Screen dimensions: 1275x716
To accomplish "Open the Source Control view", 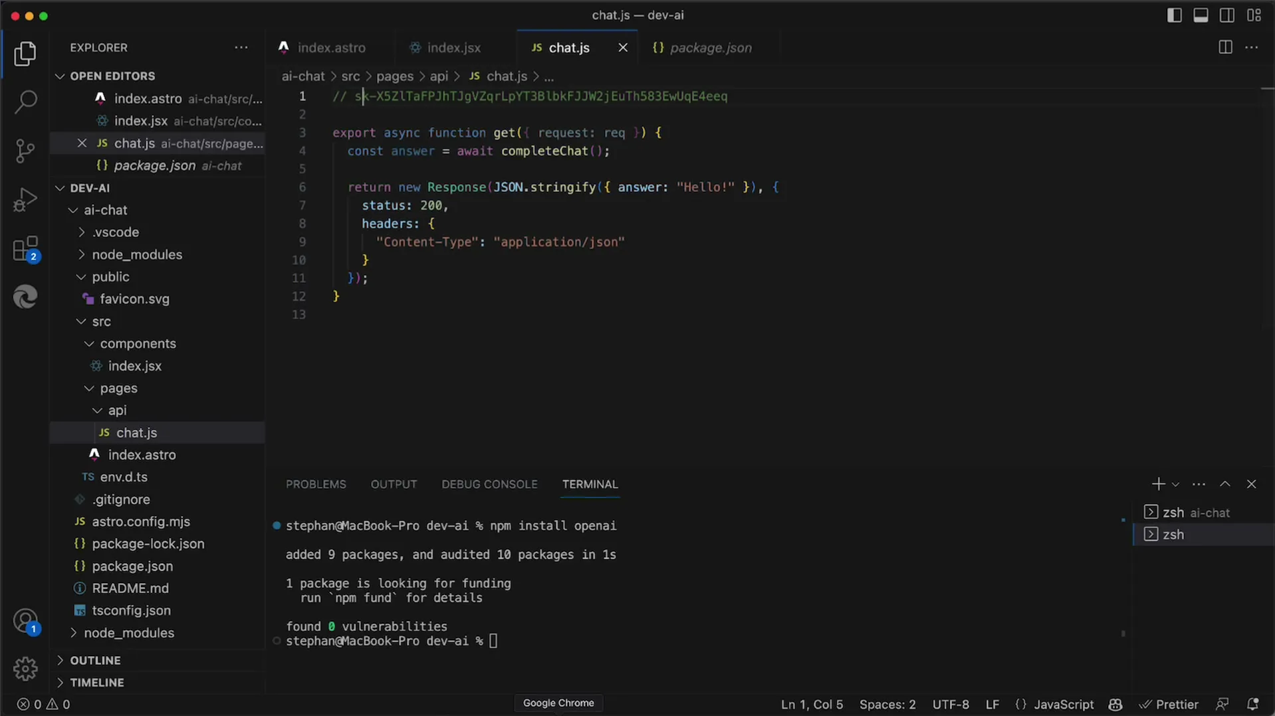I will tap(25, 151).
